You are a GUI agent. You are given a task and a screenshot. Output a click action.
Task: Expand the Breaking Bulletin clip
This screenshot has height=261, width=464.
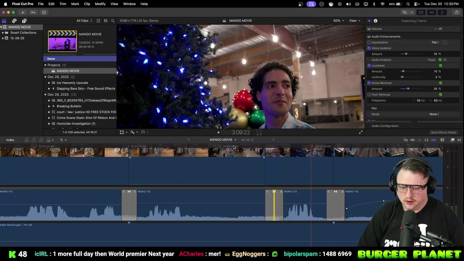[x=49, y=106]
